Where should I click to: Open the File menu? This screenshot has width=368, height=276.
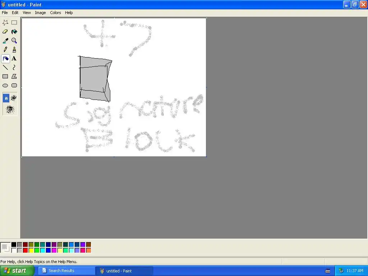5,13
